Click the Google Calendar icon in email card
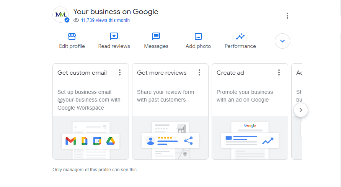Image resolution: width=341 pixels, height=187 pixels. pyautogui.click(x=97, y=141)
